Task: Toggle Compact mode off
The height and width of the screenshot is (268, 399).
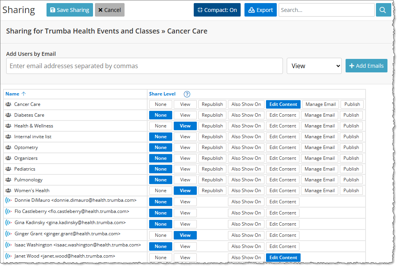Action: (217, 10)
